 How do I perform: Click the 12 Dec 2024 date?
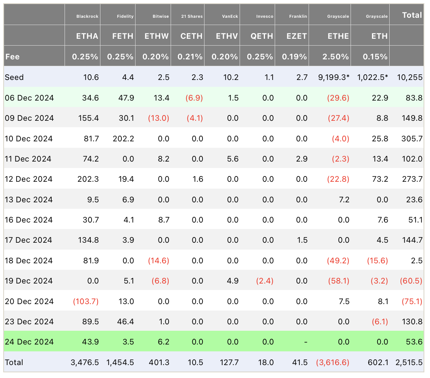click(29, 179)
